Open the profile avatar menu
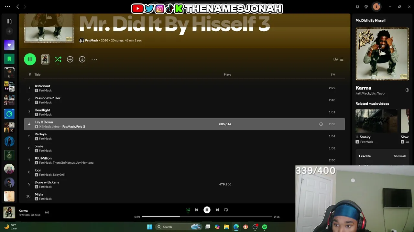The image size is (414, 232). click(376, 6)
